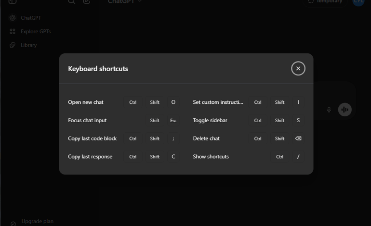Click the new chat compose icon
The width and height of the screenshot is (371, 226).
click(87, 1)
